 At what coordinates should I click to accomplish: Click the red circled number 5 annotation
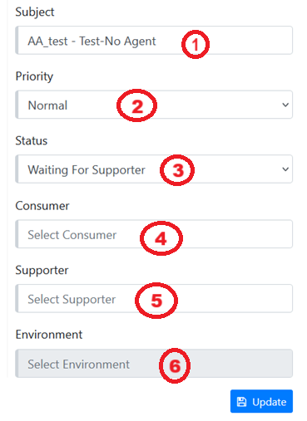click(156, 301)
